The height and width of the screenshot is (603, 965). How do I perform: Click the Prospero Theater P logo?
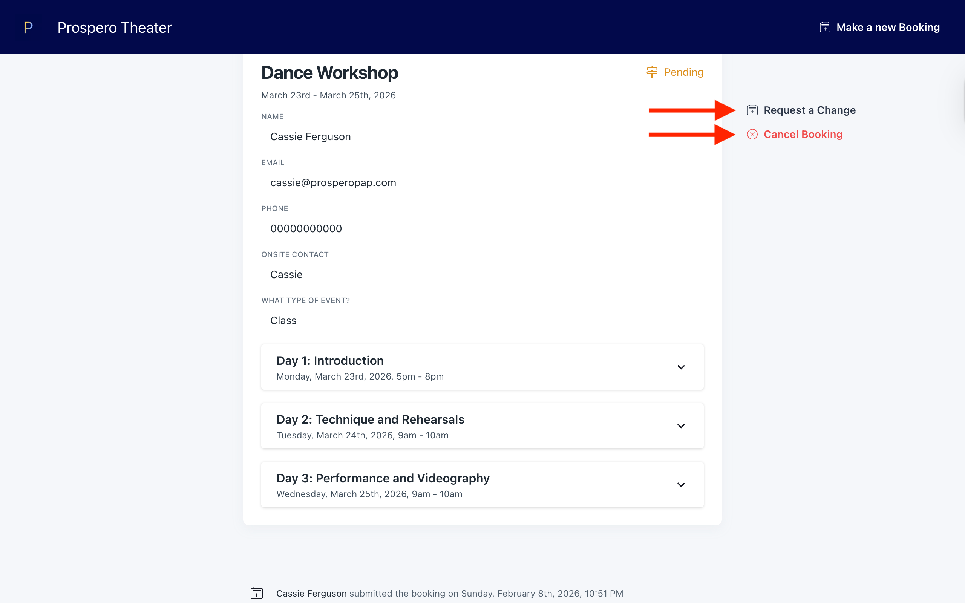[28, 28]
